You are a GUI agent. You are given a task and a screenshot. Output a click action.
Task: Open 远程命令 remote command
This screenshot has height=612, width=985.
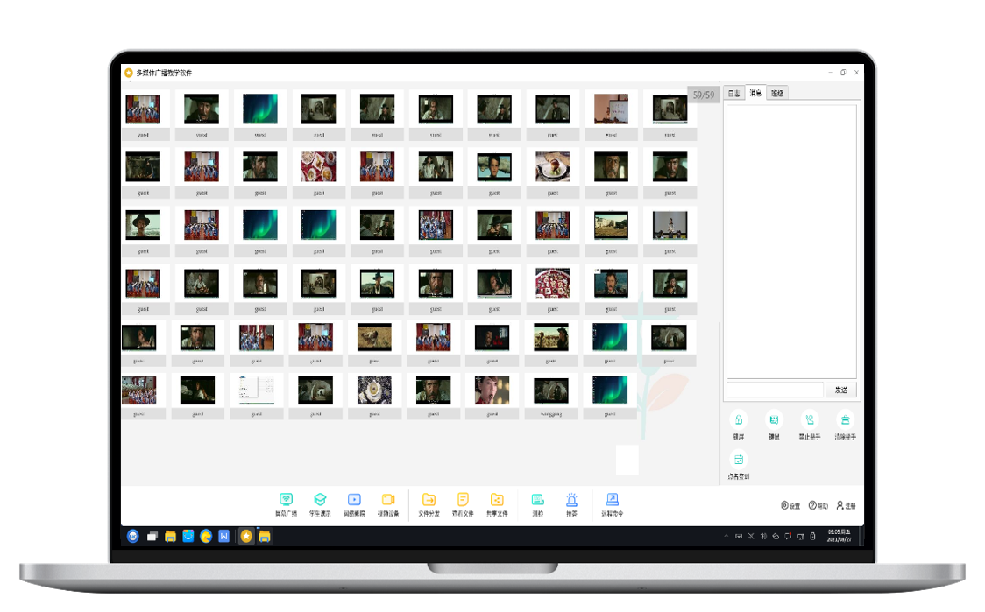[613, 501]
